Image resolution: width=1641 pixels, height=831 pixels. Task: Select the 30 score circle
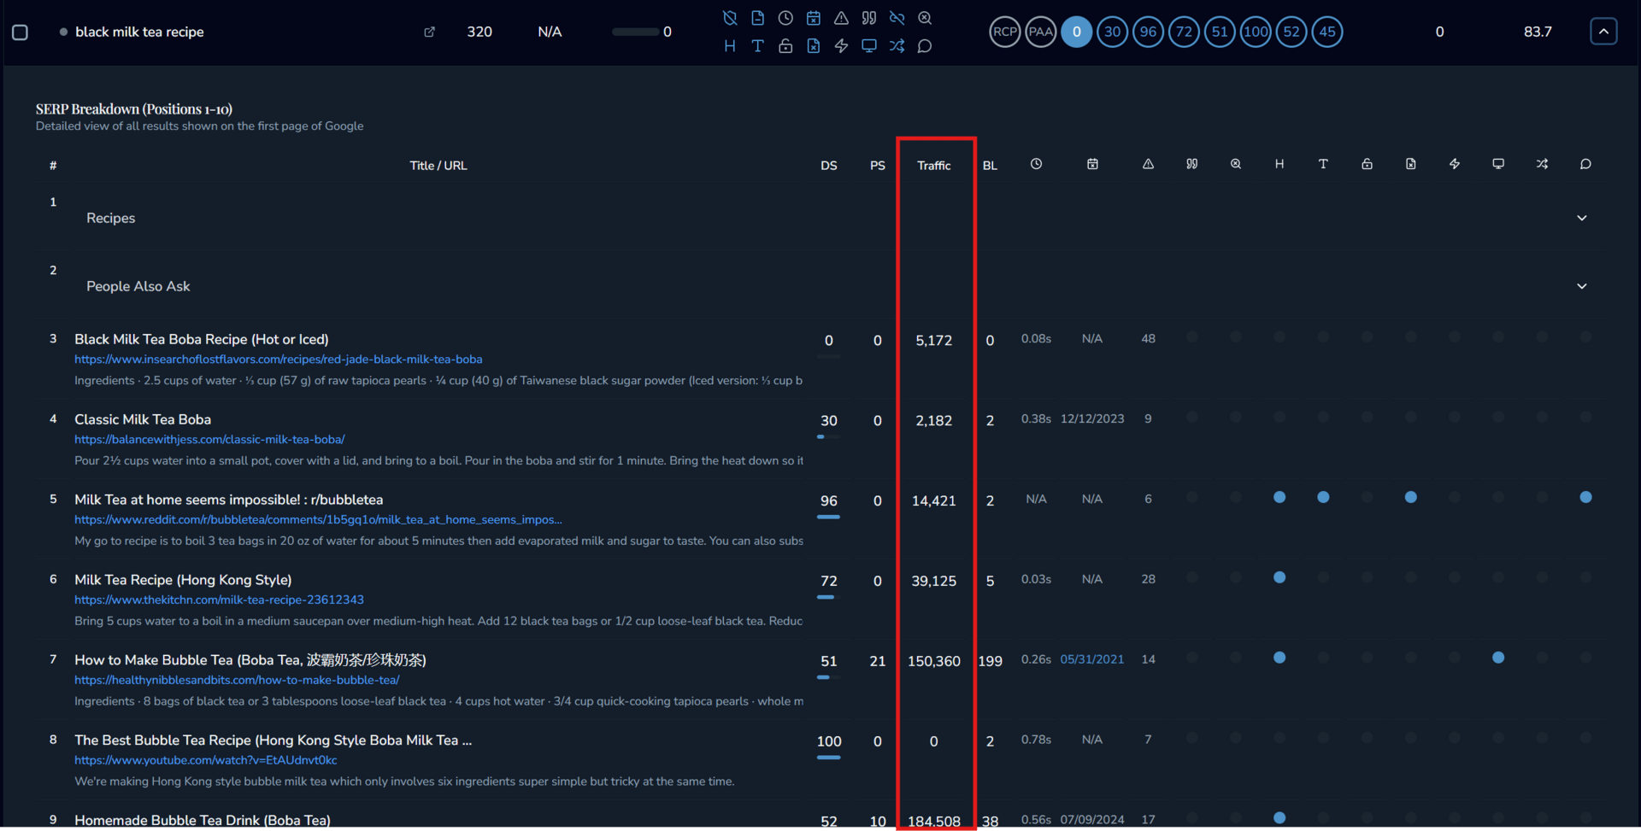pos(1113,32)
